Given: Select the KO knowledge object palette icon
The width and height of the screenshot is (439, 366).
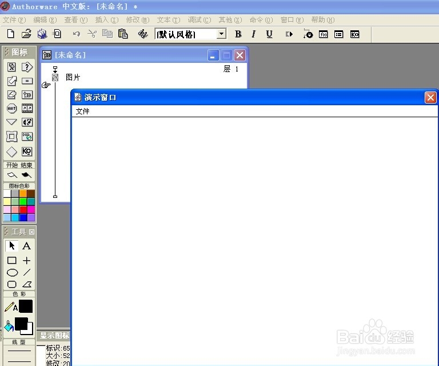Looking at the screenshot, I should click(x=27, y=152).
